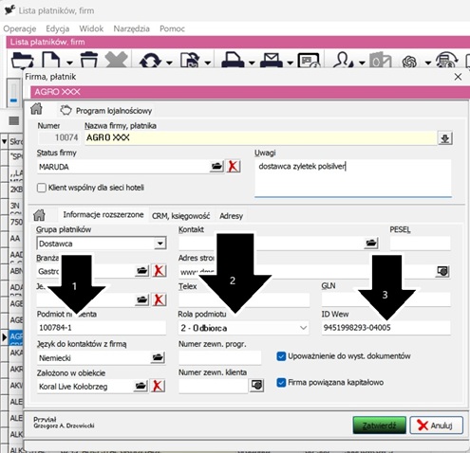
Task: Close the Firma, płatnik dialog
Action: pos(458,77)
